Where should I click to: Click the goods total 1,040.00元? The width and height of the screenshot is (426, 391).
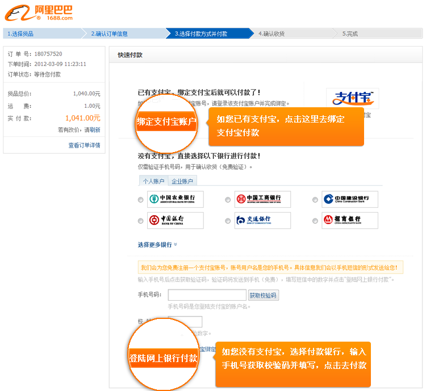tap(87, 94)
